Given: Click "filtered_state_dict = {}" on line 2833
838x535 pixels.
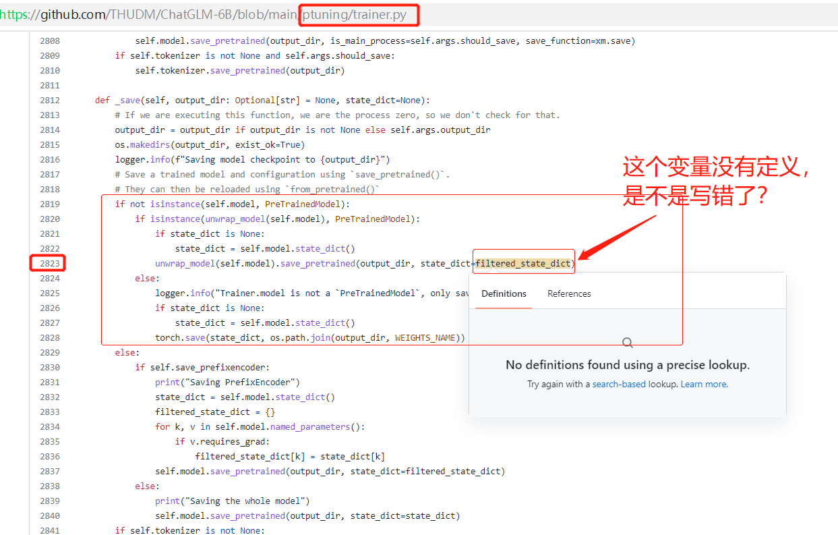Looking at the screenshot, I should [215, 412].
